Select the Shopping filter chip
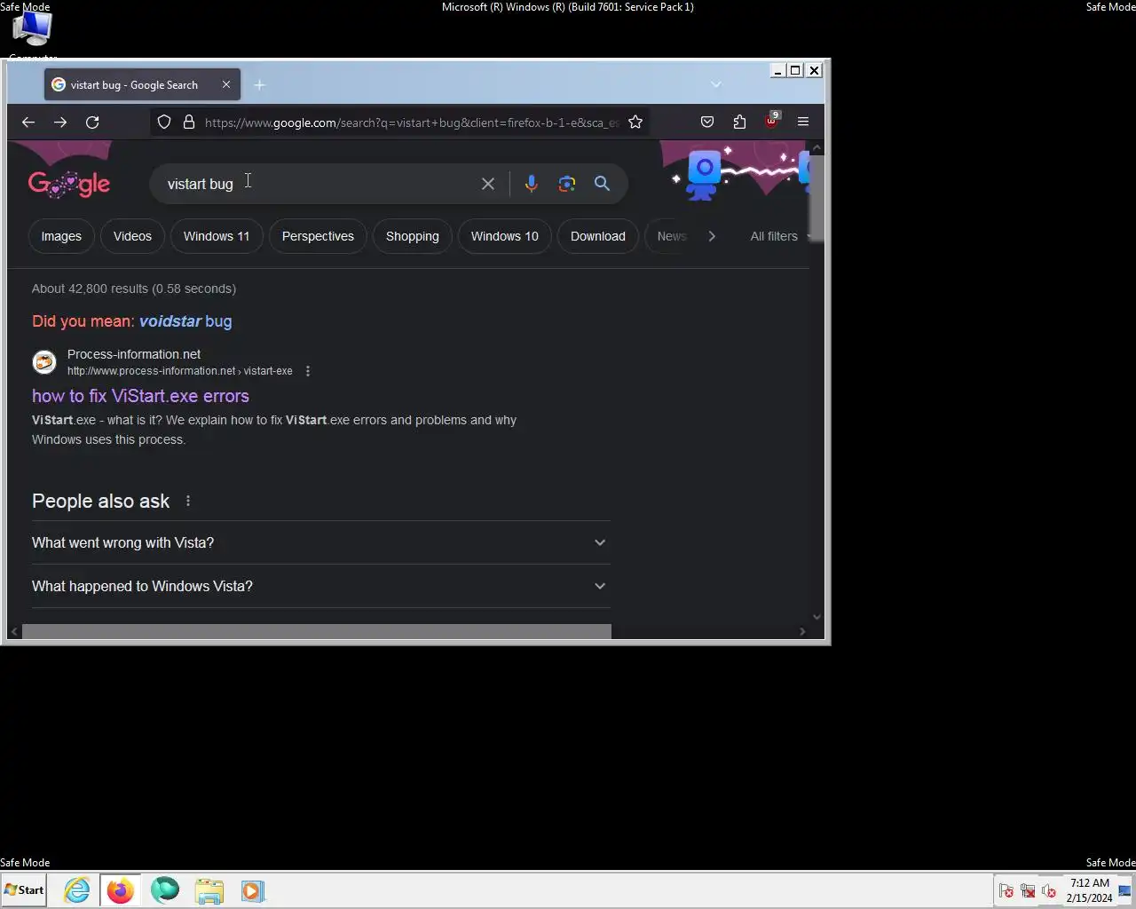The height and width of the screenshot is (909, 1136). coord(413,236)
